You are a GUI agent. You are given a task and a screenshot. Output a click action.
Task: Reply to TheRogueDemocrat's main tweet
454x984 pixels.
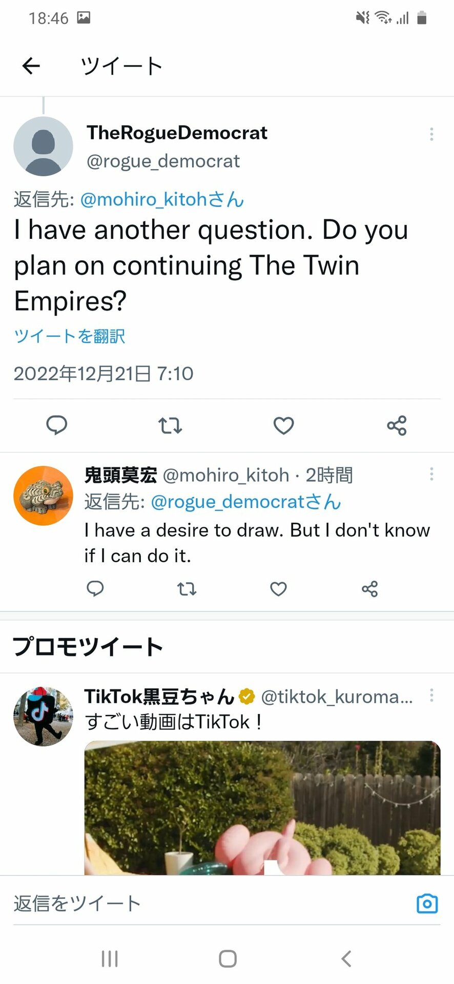57,425
